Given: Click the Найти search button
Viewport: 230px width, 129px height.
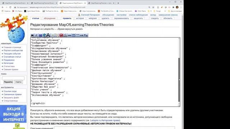Looking at the screenshot, I should pyautogui.click(x=18, y=82).
